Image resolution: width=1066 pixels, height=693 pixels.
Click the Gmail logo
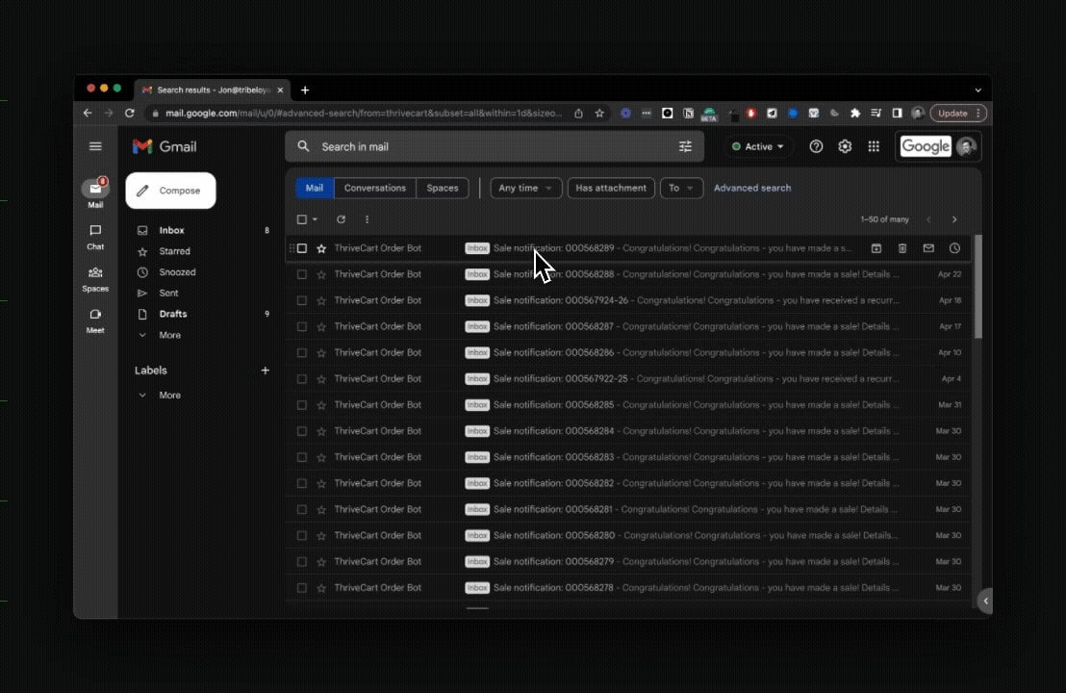click(x=165, y=146)
